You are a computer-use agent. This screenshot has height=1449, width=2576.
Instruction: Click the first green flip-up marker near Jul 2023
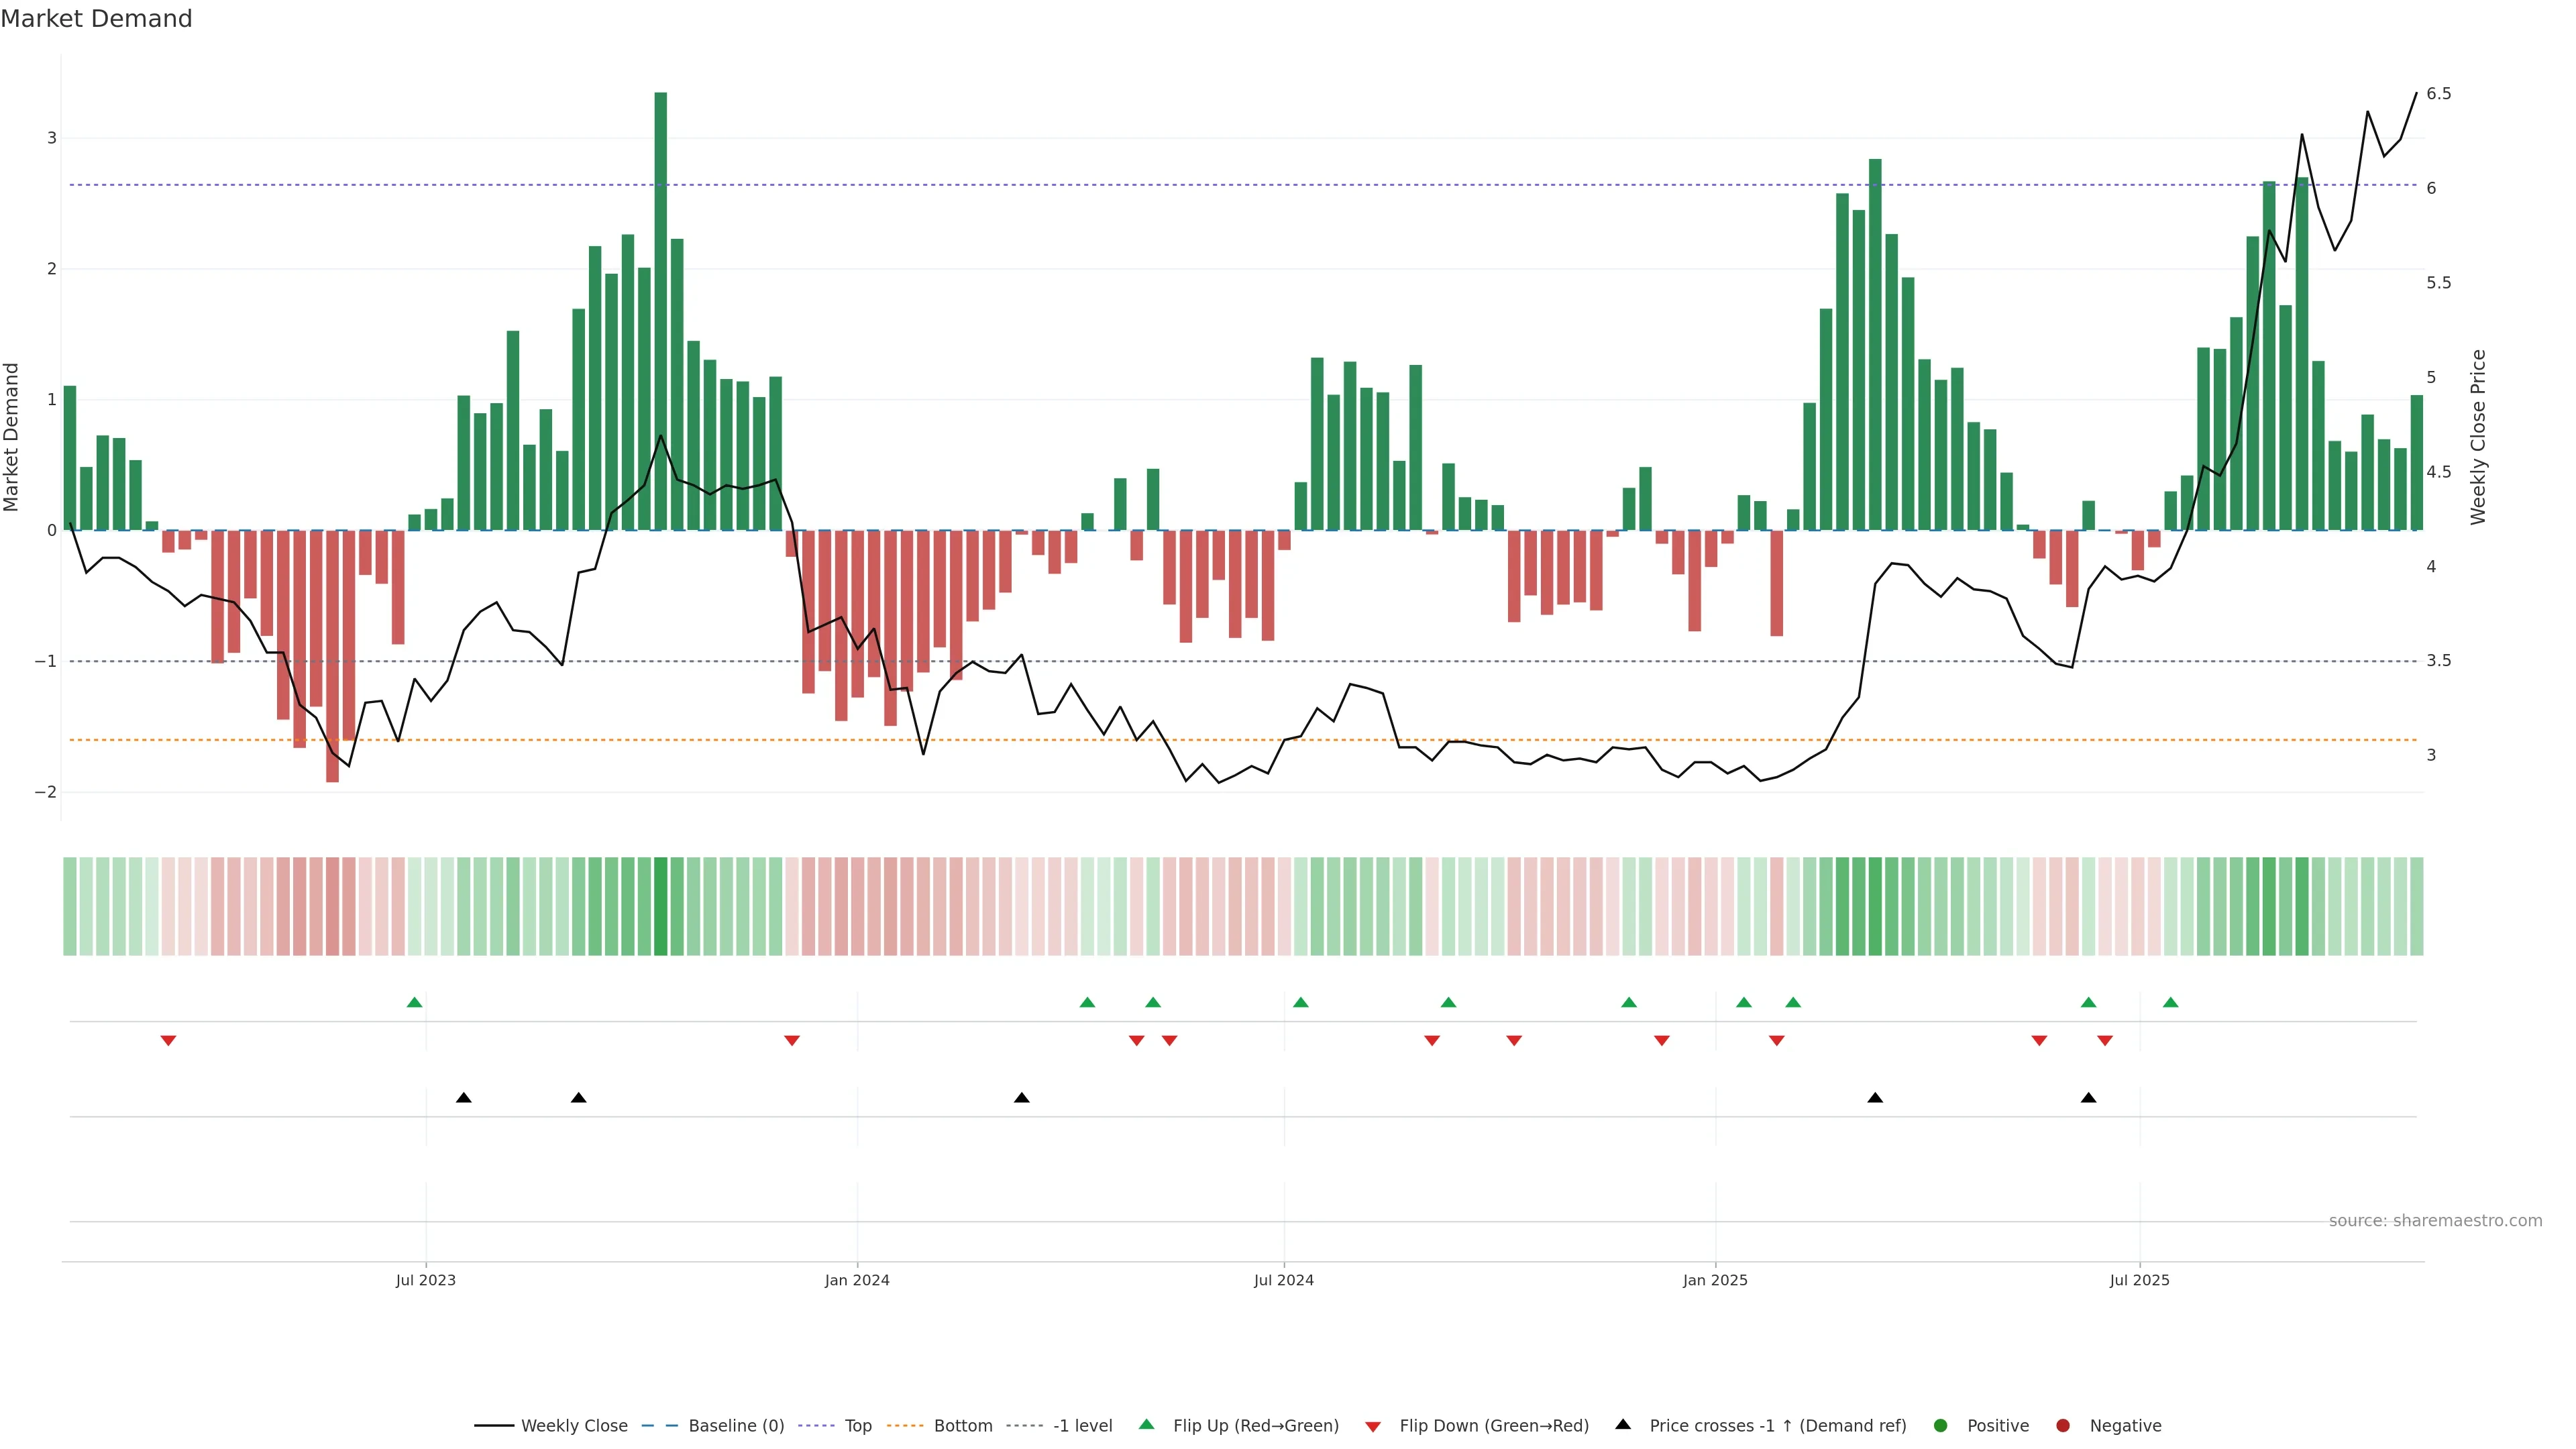coord(415,1002)
